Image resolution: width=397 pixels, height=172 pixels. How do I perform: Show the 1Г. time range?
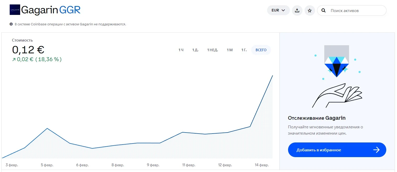coord(244,50)
